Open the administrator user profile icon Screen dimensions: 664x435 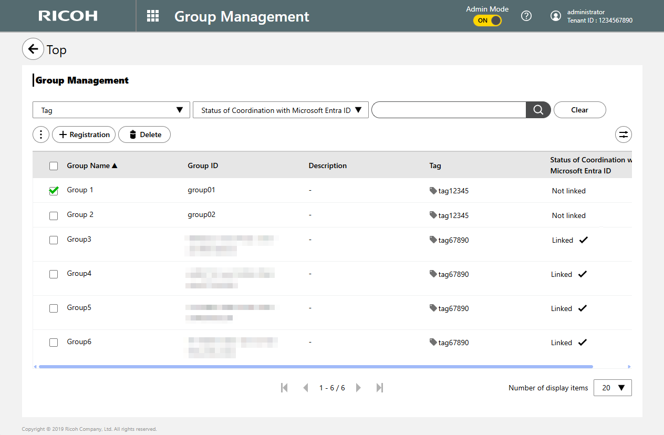pos(555,16)
